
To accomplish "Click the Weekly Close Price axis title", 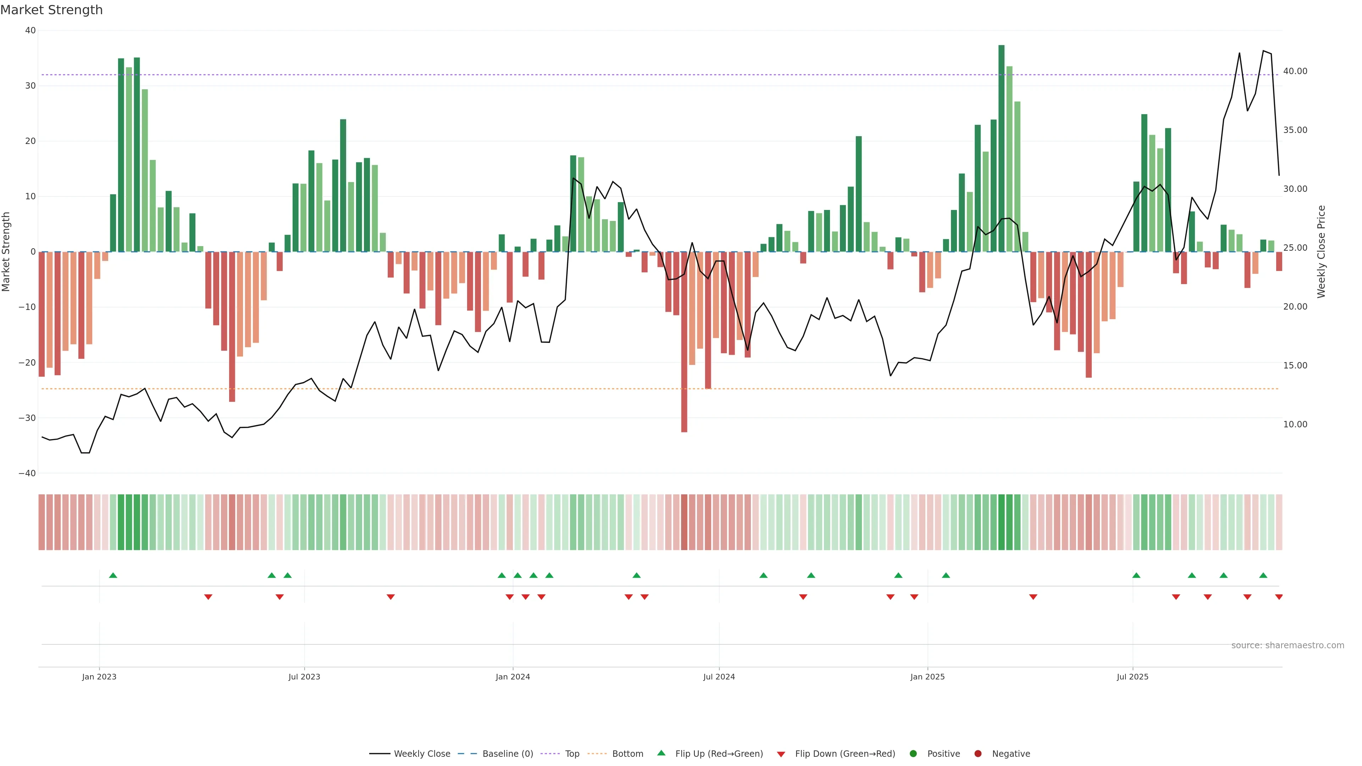I will tap(1321, 252).
